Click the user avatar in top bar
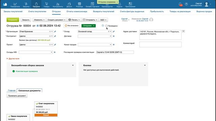This screenshot has width=216, height=121. point(206,4)
